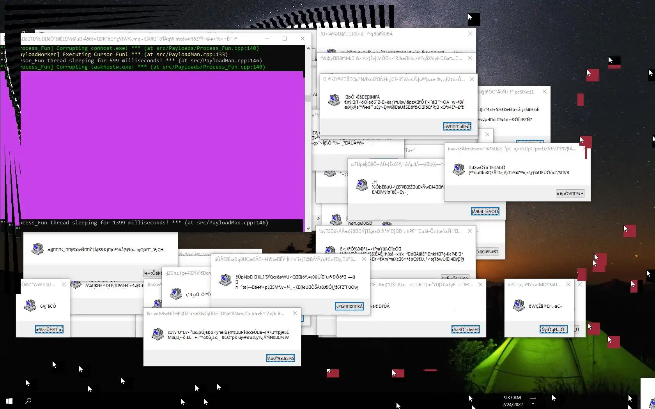655x409 pixels.
Task: Click the '{Ä9b}f' dialog button
Action: (485, 212)
